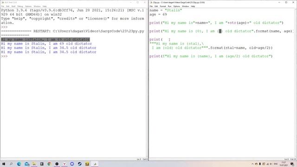Open Edit menu in IDLE Shell window

[7, 6]
